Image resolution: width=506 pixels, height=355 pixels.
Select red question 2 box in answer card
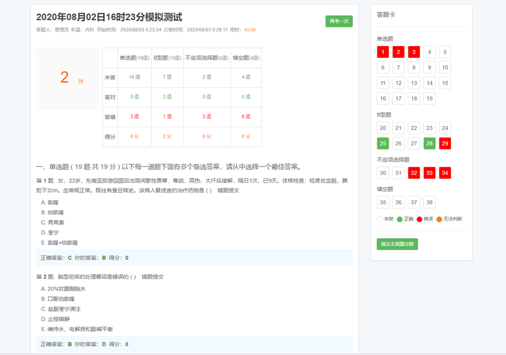[398, 52]
